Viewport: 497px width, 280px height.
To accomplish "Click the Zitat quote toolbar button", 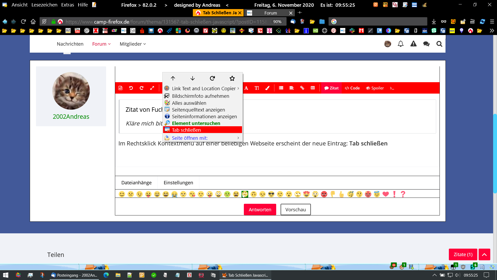I will point(331,88).
